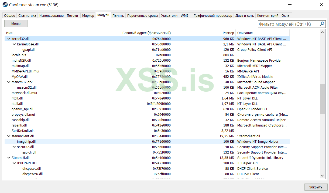Open the Переменные среды tab

pos(143,16)
